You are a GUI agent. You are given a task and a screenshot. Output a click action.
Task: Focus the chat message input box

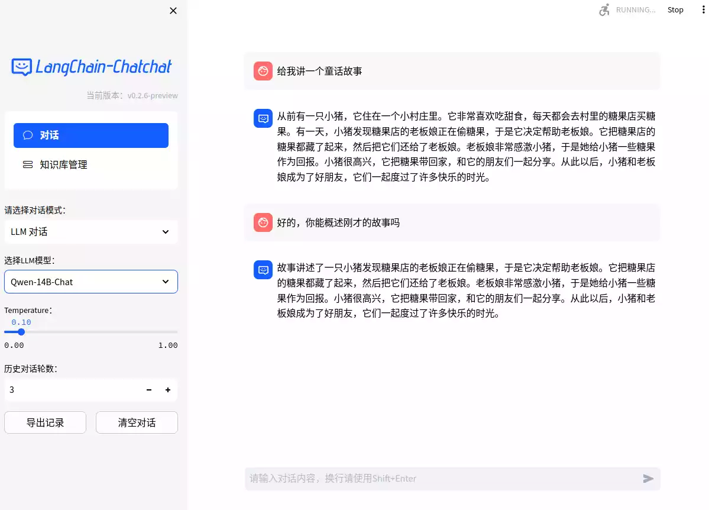click(x=441, y=479)
